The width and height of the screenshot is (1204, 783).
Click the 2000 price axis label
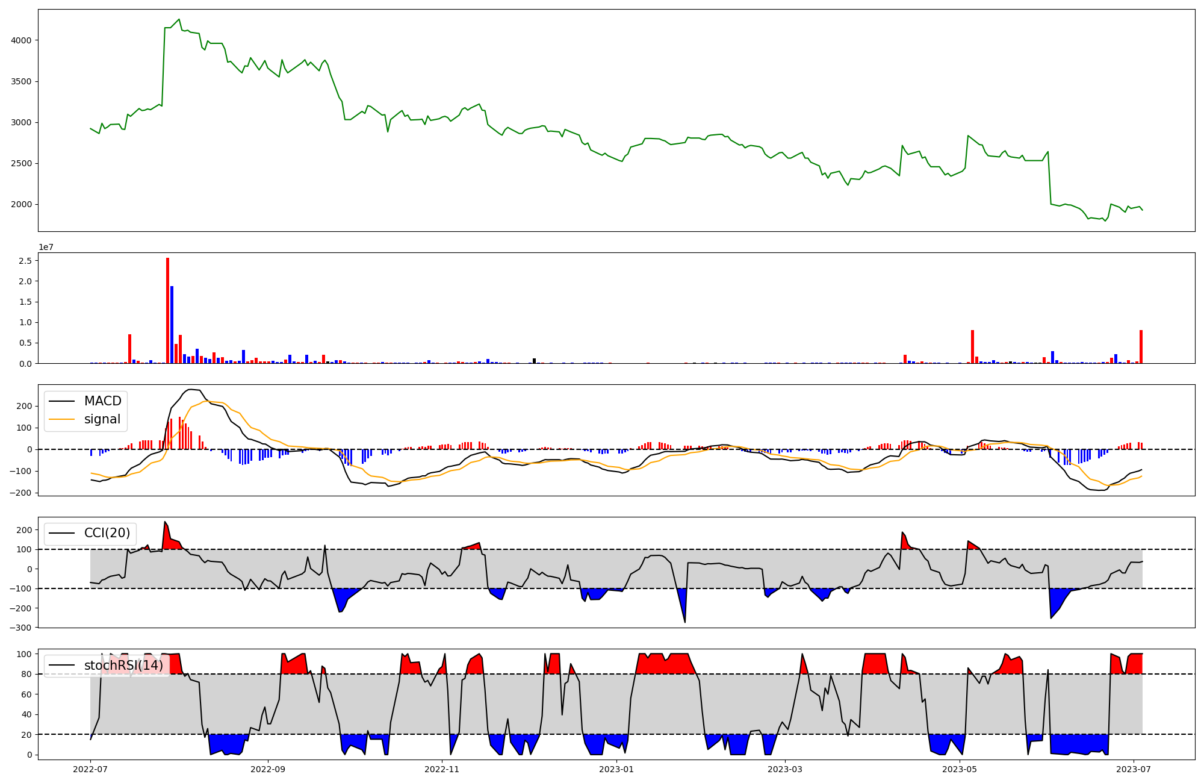point(23,205)
